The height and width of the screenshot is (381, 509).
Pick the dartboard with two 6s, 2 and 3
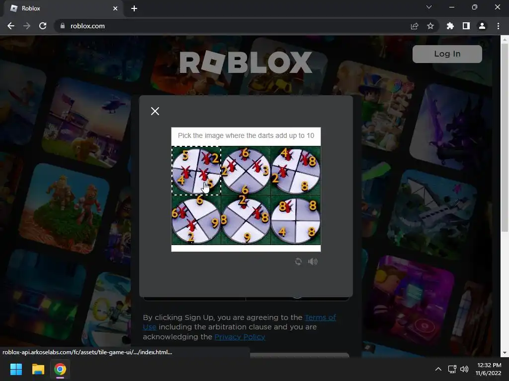pos(246,171)
